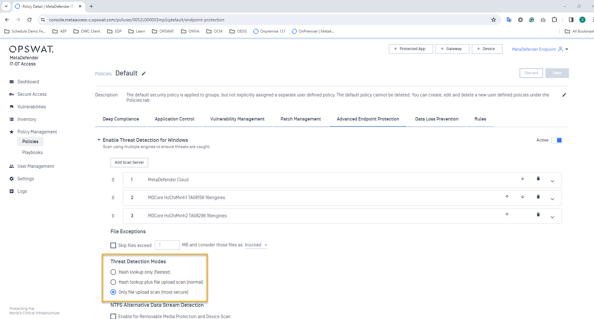Image resolution: width=594 pixels, height=319 pixels.
Task: Switch to Patch Management tab
Action: click(x=301, y=119)
